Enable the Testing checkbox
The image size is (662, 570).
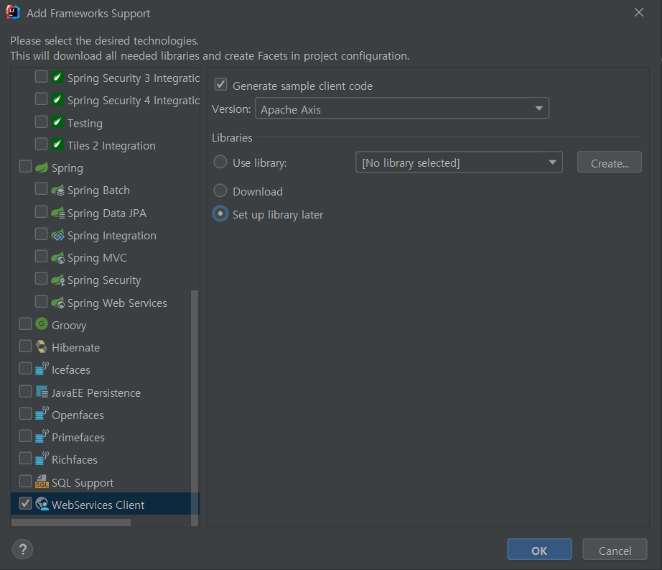41,121
